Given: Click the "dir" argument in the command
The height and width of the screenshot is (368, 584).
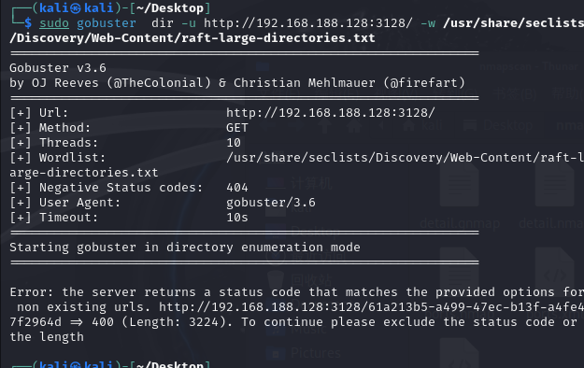Looking at the screenshot, I should (163, 23).
